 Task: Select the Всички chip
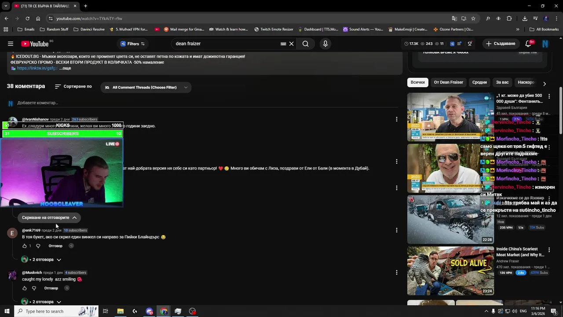coord(418,82)
